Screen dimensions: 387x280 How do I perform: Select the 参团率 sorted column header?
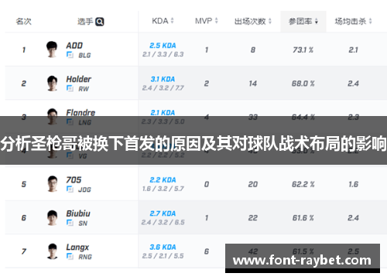click(303, 22)
